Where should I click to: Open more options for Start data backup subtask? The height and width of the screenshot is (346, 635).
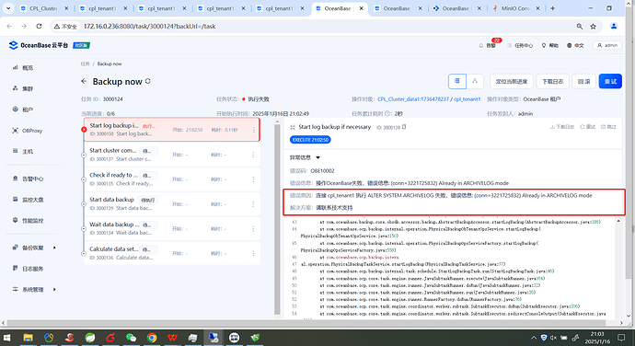click(x=253, y=203)
